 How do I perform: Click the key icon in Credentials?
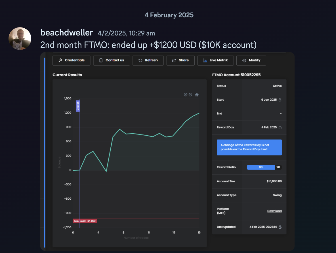click(x=60, y=60)
